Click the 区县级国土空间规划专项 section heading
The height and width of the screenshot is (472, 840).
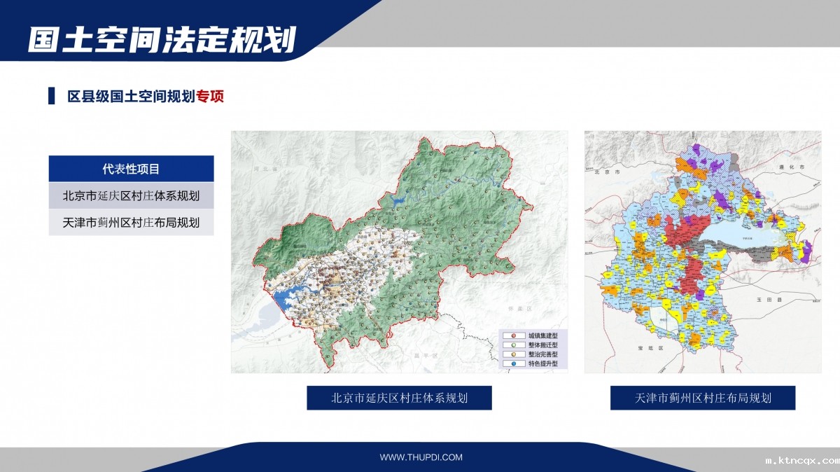(146, 97)
